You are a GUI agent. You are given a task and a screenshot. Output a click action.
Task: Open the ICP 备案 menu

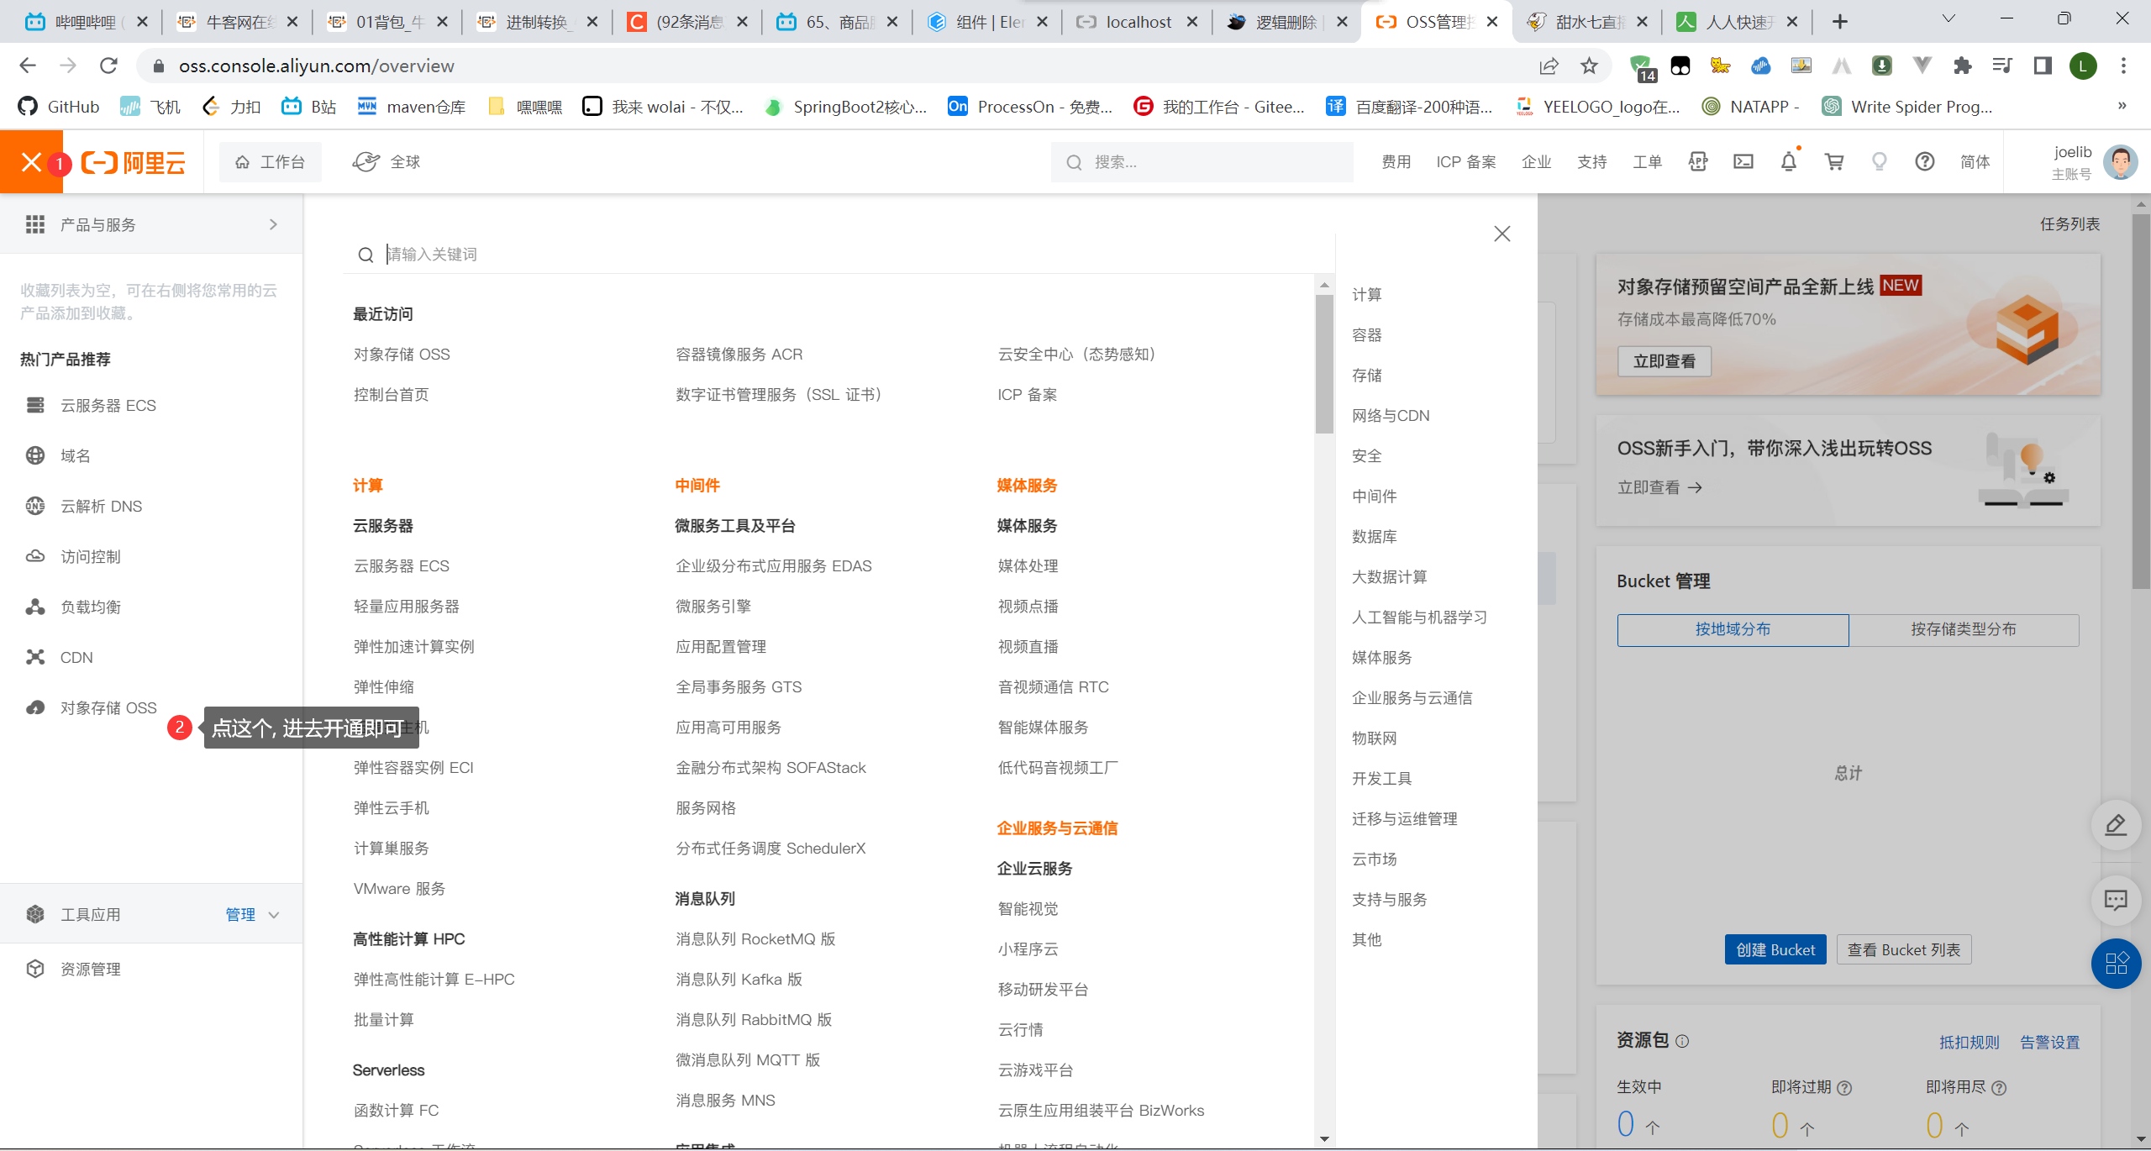1466,162
